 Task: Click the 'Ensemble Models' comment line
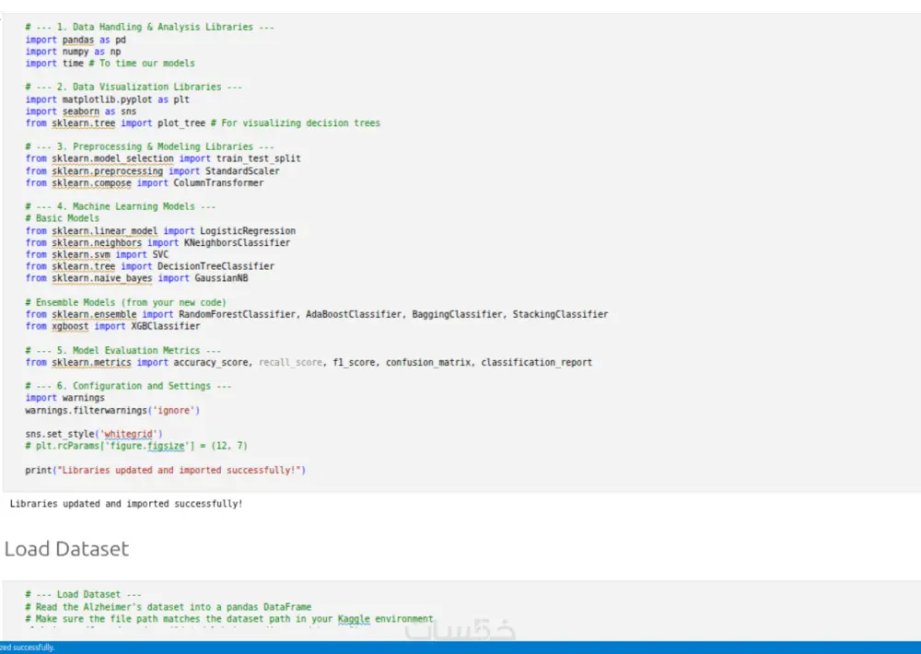(125, 302)
